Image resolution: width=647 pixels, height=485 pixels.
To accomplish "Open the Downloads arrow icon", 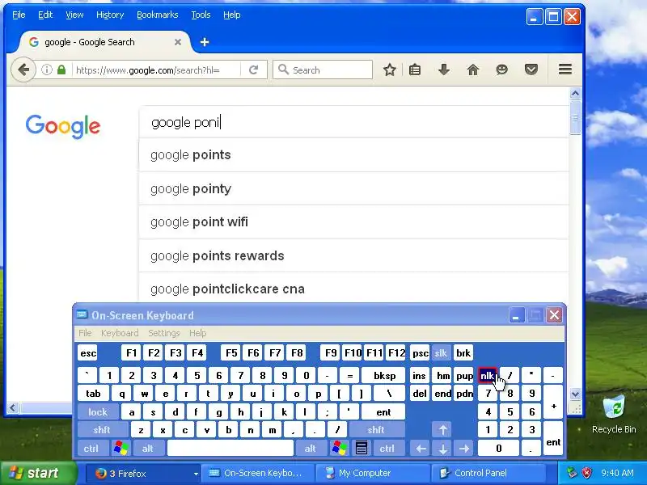I will coord(444,70).
